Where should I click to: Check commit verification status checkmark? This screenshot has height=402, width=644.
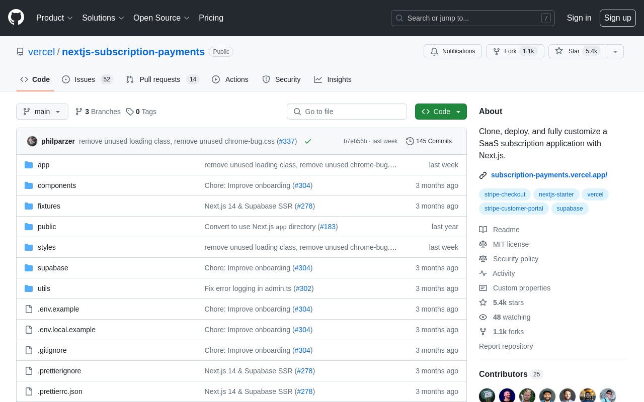[x=307, y=141]
